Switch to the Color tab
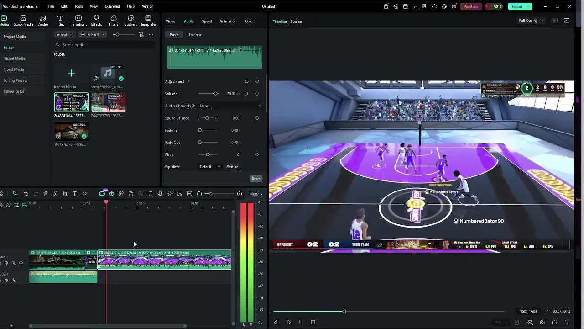 (x=249, y=21)
